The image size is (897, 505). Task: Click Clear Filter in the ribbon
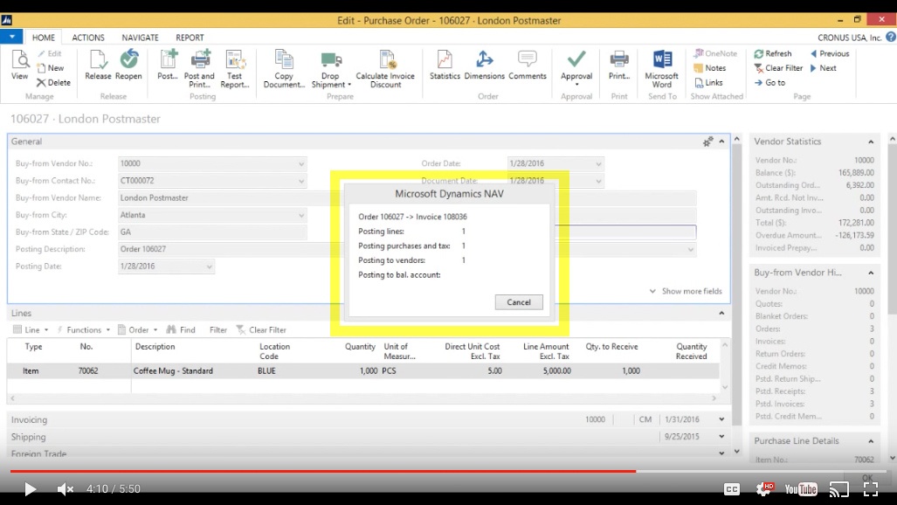pos(778,67)
